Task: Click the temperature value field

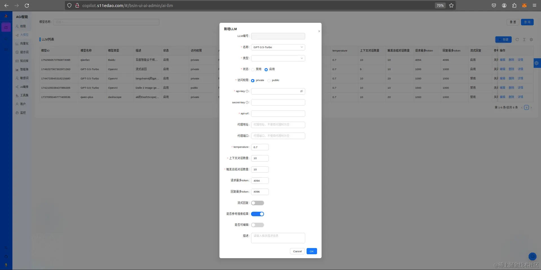Action: 260,147
